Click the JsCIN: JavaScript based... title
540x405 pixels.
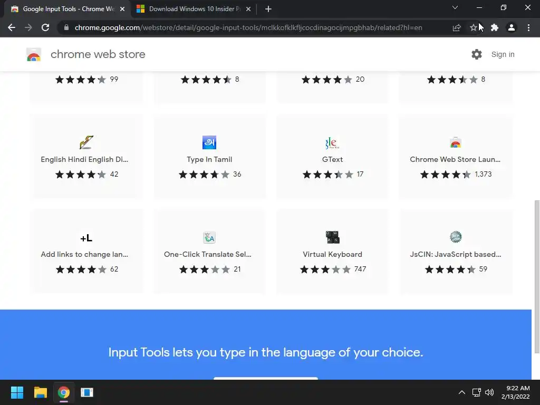(455, 254)
